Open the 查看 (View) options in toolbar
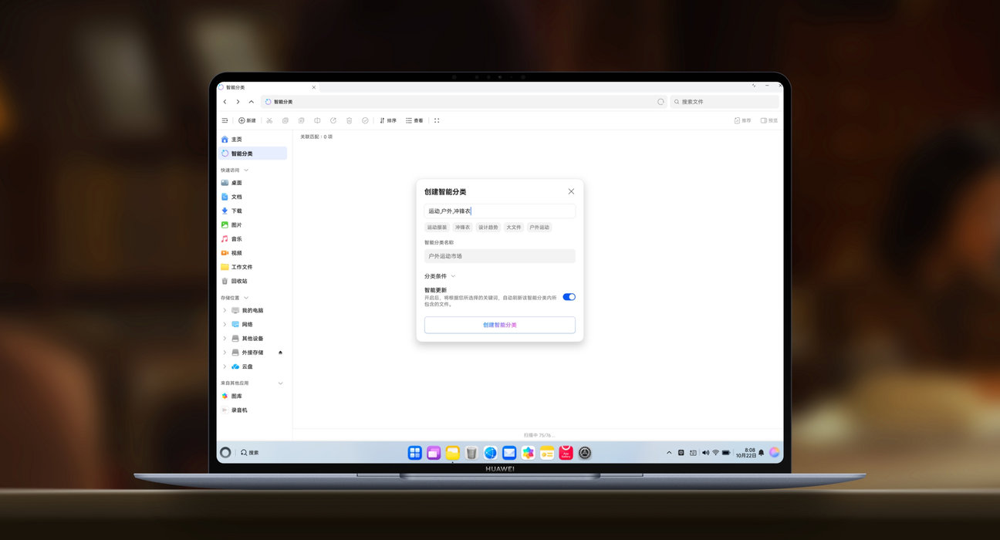The image size is (1000, 540). (414, 120)
